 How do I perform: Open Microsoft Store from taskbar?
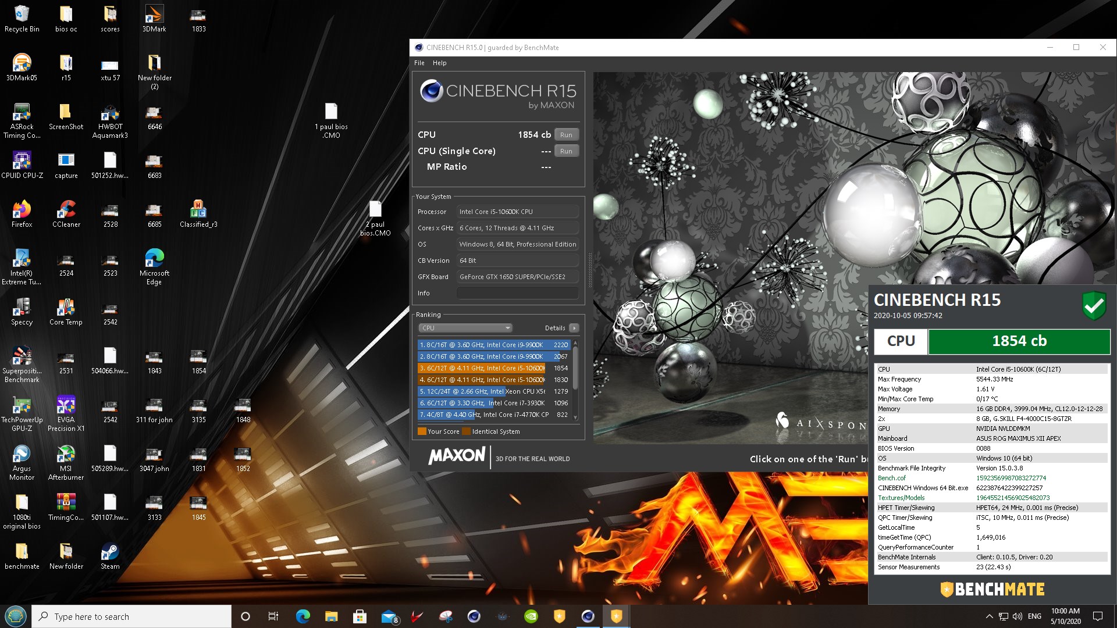(x=360, y=616)
